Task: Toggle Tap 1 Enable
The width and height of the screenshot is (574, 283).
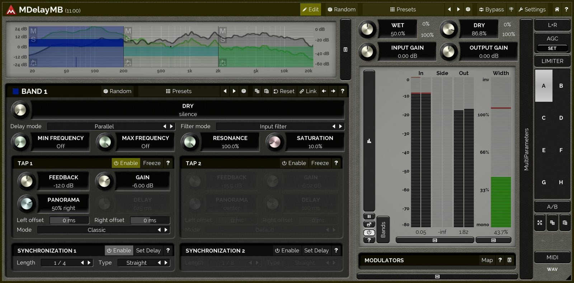Action: (126, 163)
